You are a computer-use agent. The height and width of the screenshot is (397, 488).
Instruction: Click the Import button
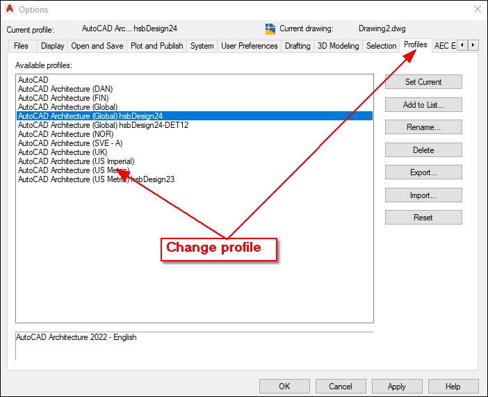point(423,195)
